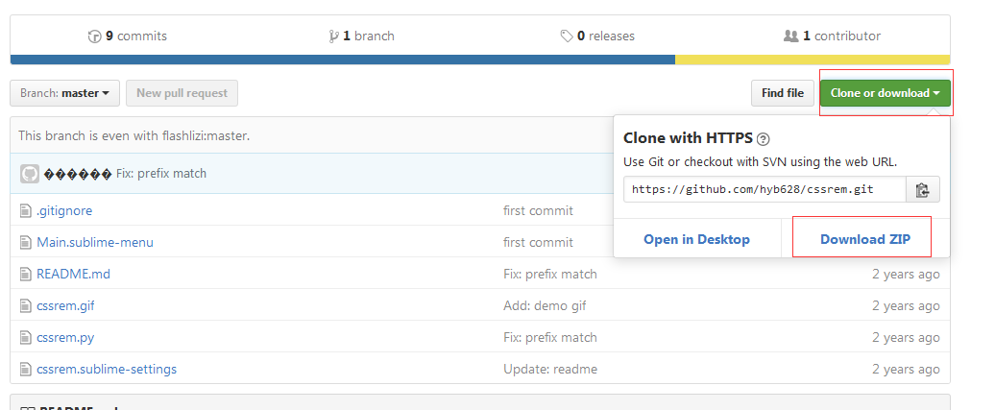995x410 pixels.
Task: Open 'Fix: prefix match' message on cssrem.py row
Action: [550, 338]
